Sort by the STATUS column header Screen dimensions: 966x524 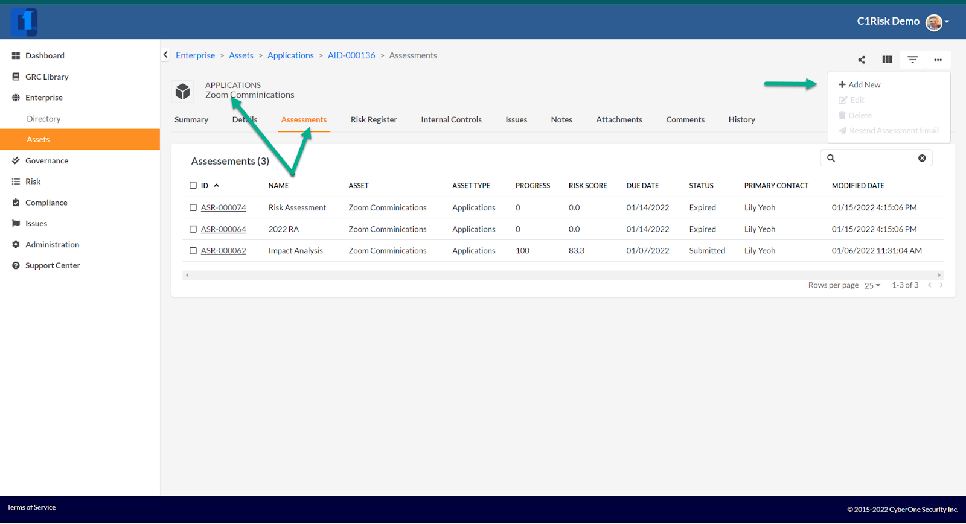tap(701, 186)
